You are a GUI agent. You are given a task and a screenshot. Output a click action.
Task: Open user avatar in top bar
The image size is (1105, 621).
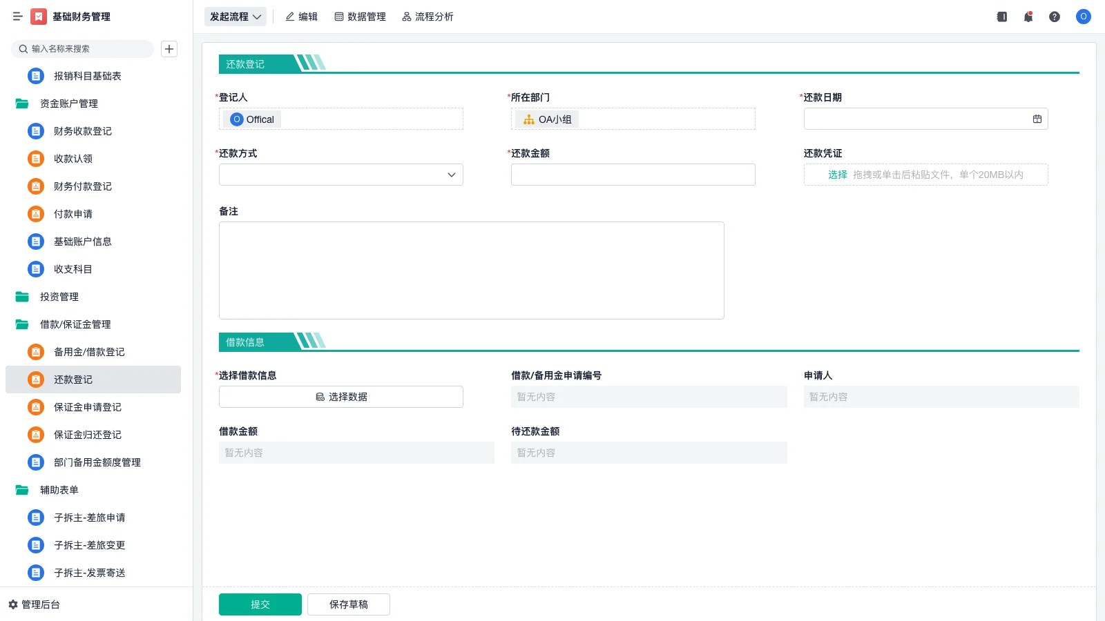pos(1084,17)
